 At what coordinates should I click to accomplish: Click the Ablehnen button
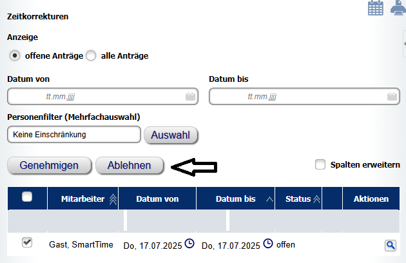click(130, 165)
